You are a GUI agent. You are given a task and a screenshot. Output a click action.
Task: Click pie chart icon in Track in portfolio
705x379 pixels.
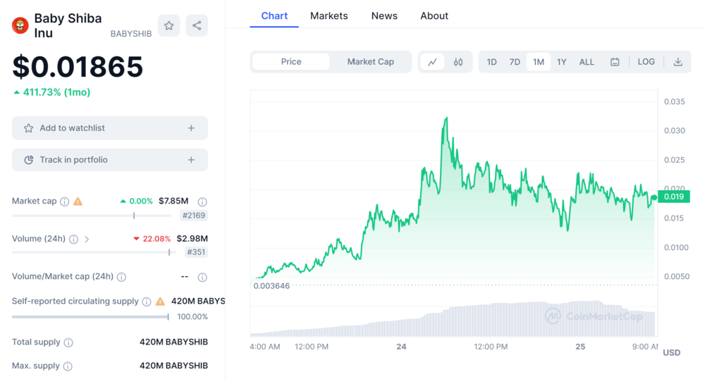pyautogui.click(x=29, y=160)
